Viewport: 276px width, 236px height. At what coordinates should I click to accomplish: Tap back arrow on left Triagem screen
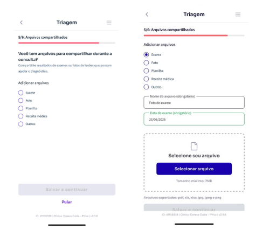click(22, 23)
